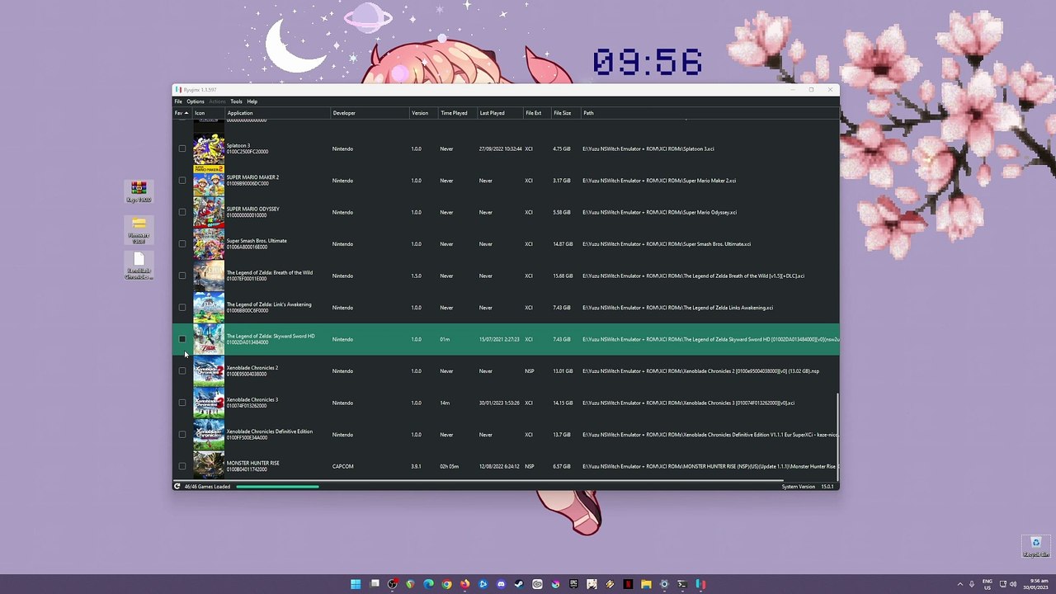1056x594 pixels.
Task: Launch Google Chrome from the taskbar
Action: click(x=446, y=584)
